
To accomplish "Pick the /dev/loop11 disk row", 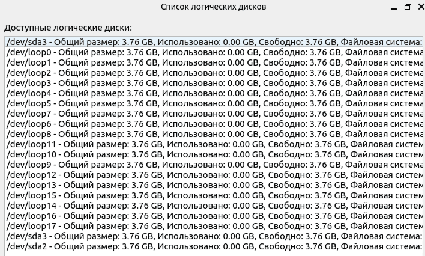I will pos(214,144).
